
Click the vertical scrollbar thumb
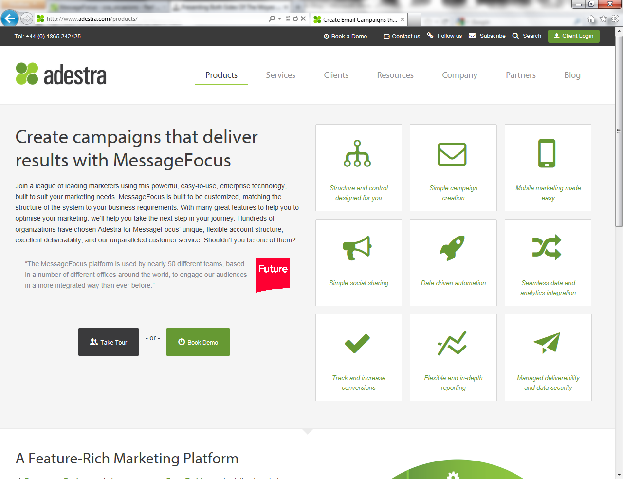click(x=619, y=130)
